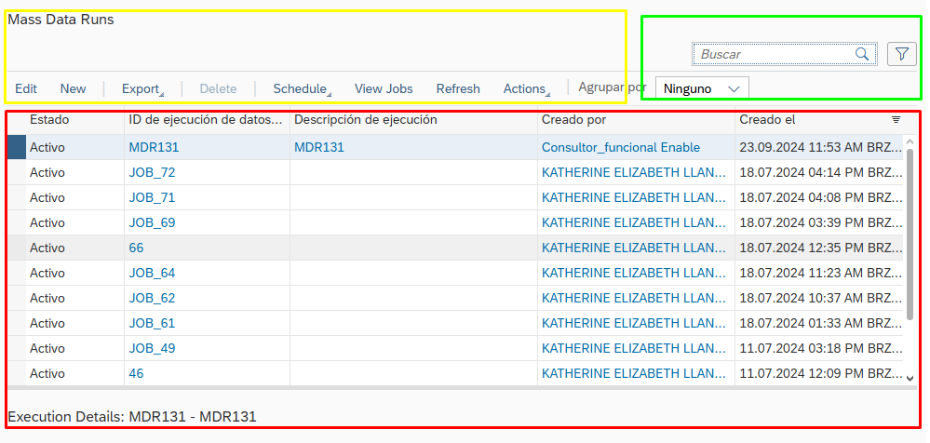Select the MDR131 row selector

(x=16, y=147)
